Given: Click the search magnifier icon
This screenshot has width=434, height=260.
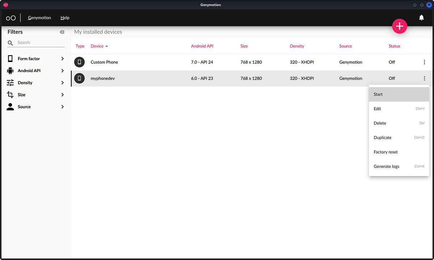Looking at the screenshot, I should pyautogui.click(x=10, y=43).
